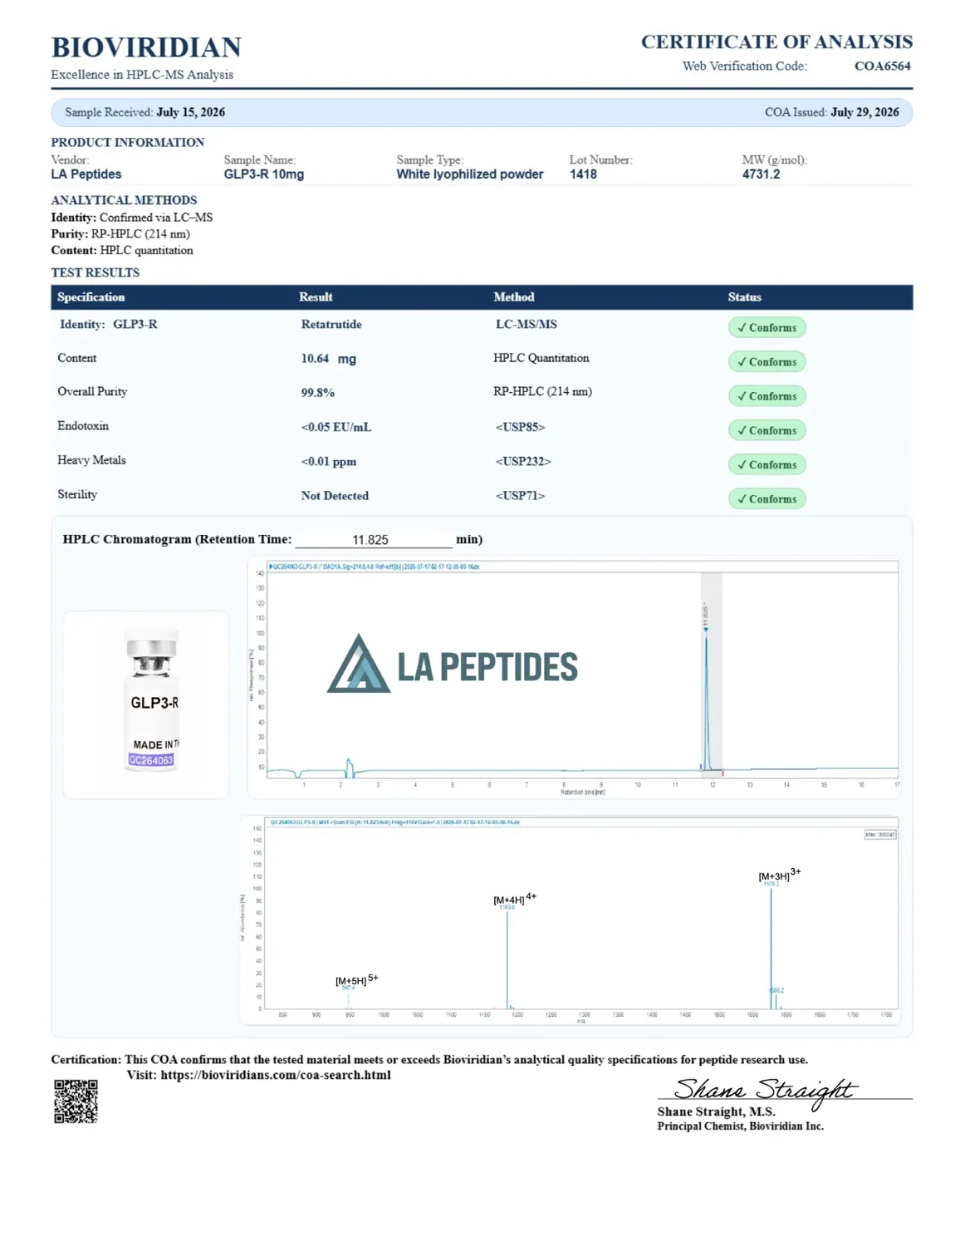
Task: Click the Method column header
Action: tap(514, 297)
